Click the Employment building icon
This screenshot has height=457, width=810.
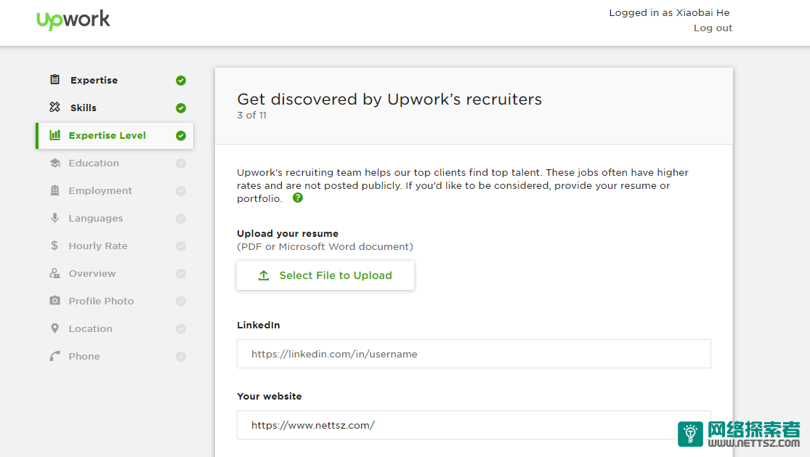[54, 190]
